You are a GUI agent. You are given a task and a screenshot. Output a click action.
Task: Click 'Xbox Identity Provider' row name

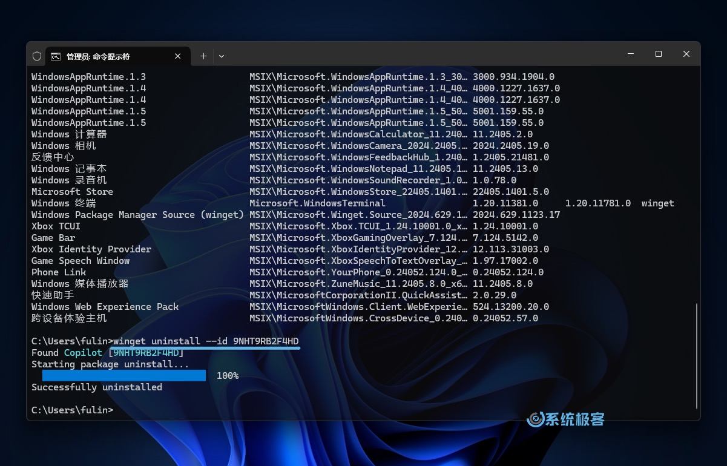pyautogui.click(x=91, y=249)
